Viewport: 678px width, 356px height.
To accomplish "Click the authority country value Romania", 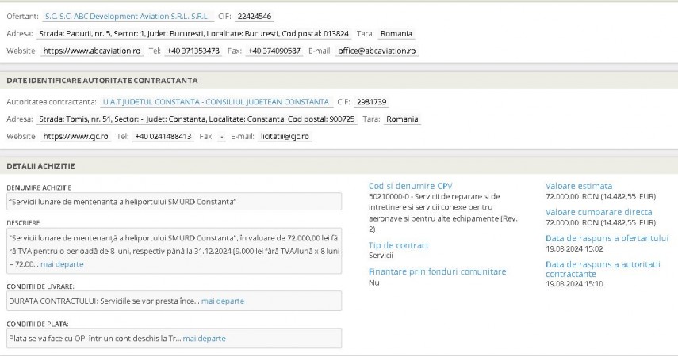I will [x=402, y=119].
